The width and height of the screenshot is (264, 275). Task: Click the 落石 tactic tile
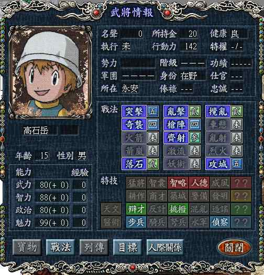[134, 164]
